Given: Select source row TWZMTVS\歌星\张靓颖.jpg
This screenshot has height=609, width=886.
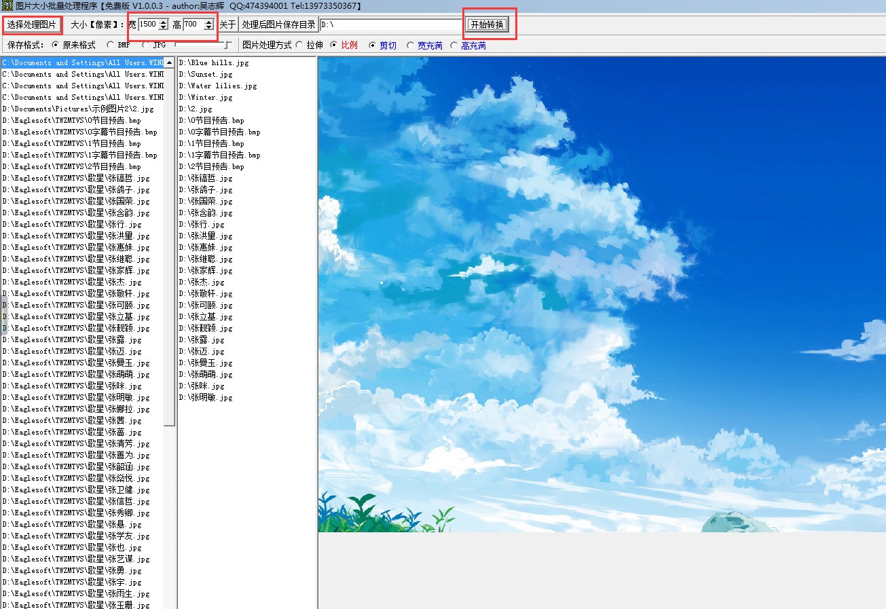Looking at the screenshot, I should [83, 328].
